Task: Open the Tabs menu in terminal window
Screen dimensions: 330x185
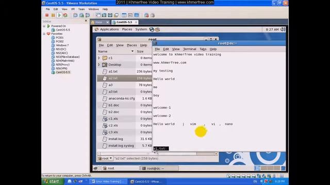Action: [x=203, y=49]
